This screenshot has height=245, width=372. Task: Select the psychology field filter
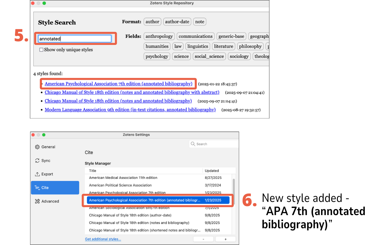pyautogui.click(x=157, y=56)
